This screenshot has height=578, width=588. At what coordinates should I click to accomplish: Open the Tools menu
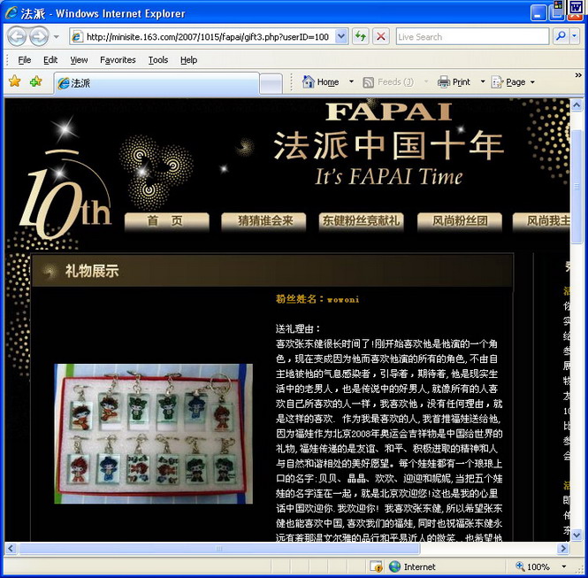click(158, 60)
